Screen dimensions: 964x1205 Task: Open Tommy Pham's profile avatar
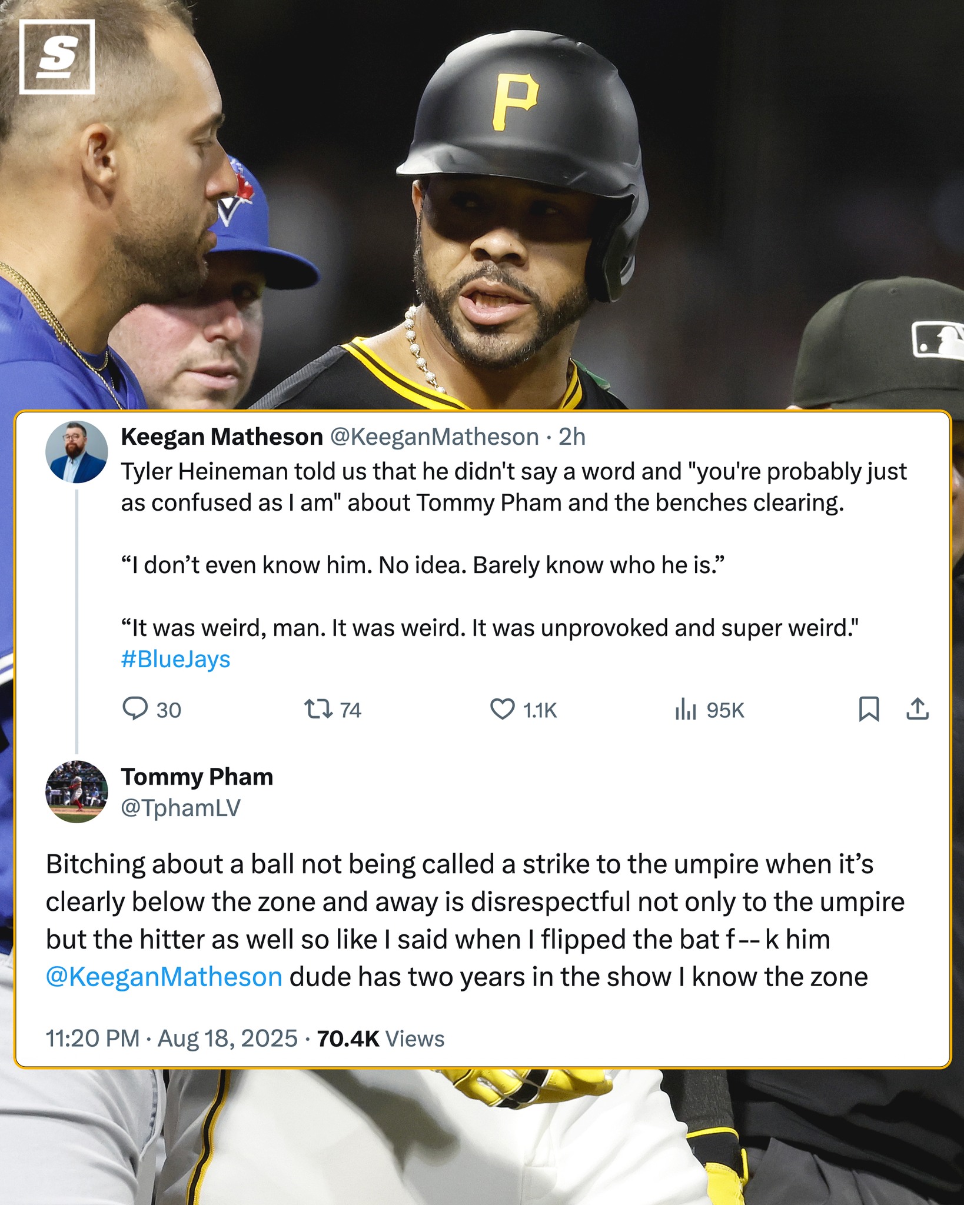77,792
